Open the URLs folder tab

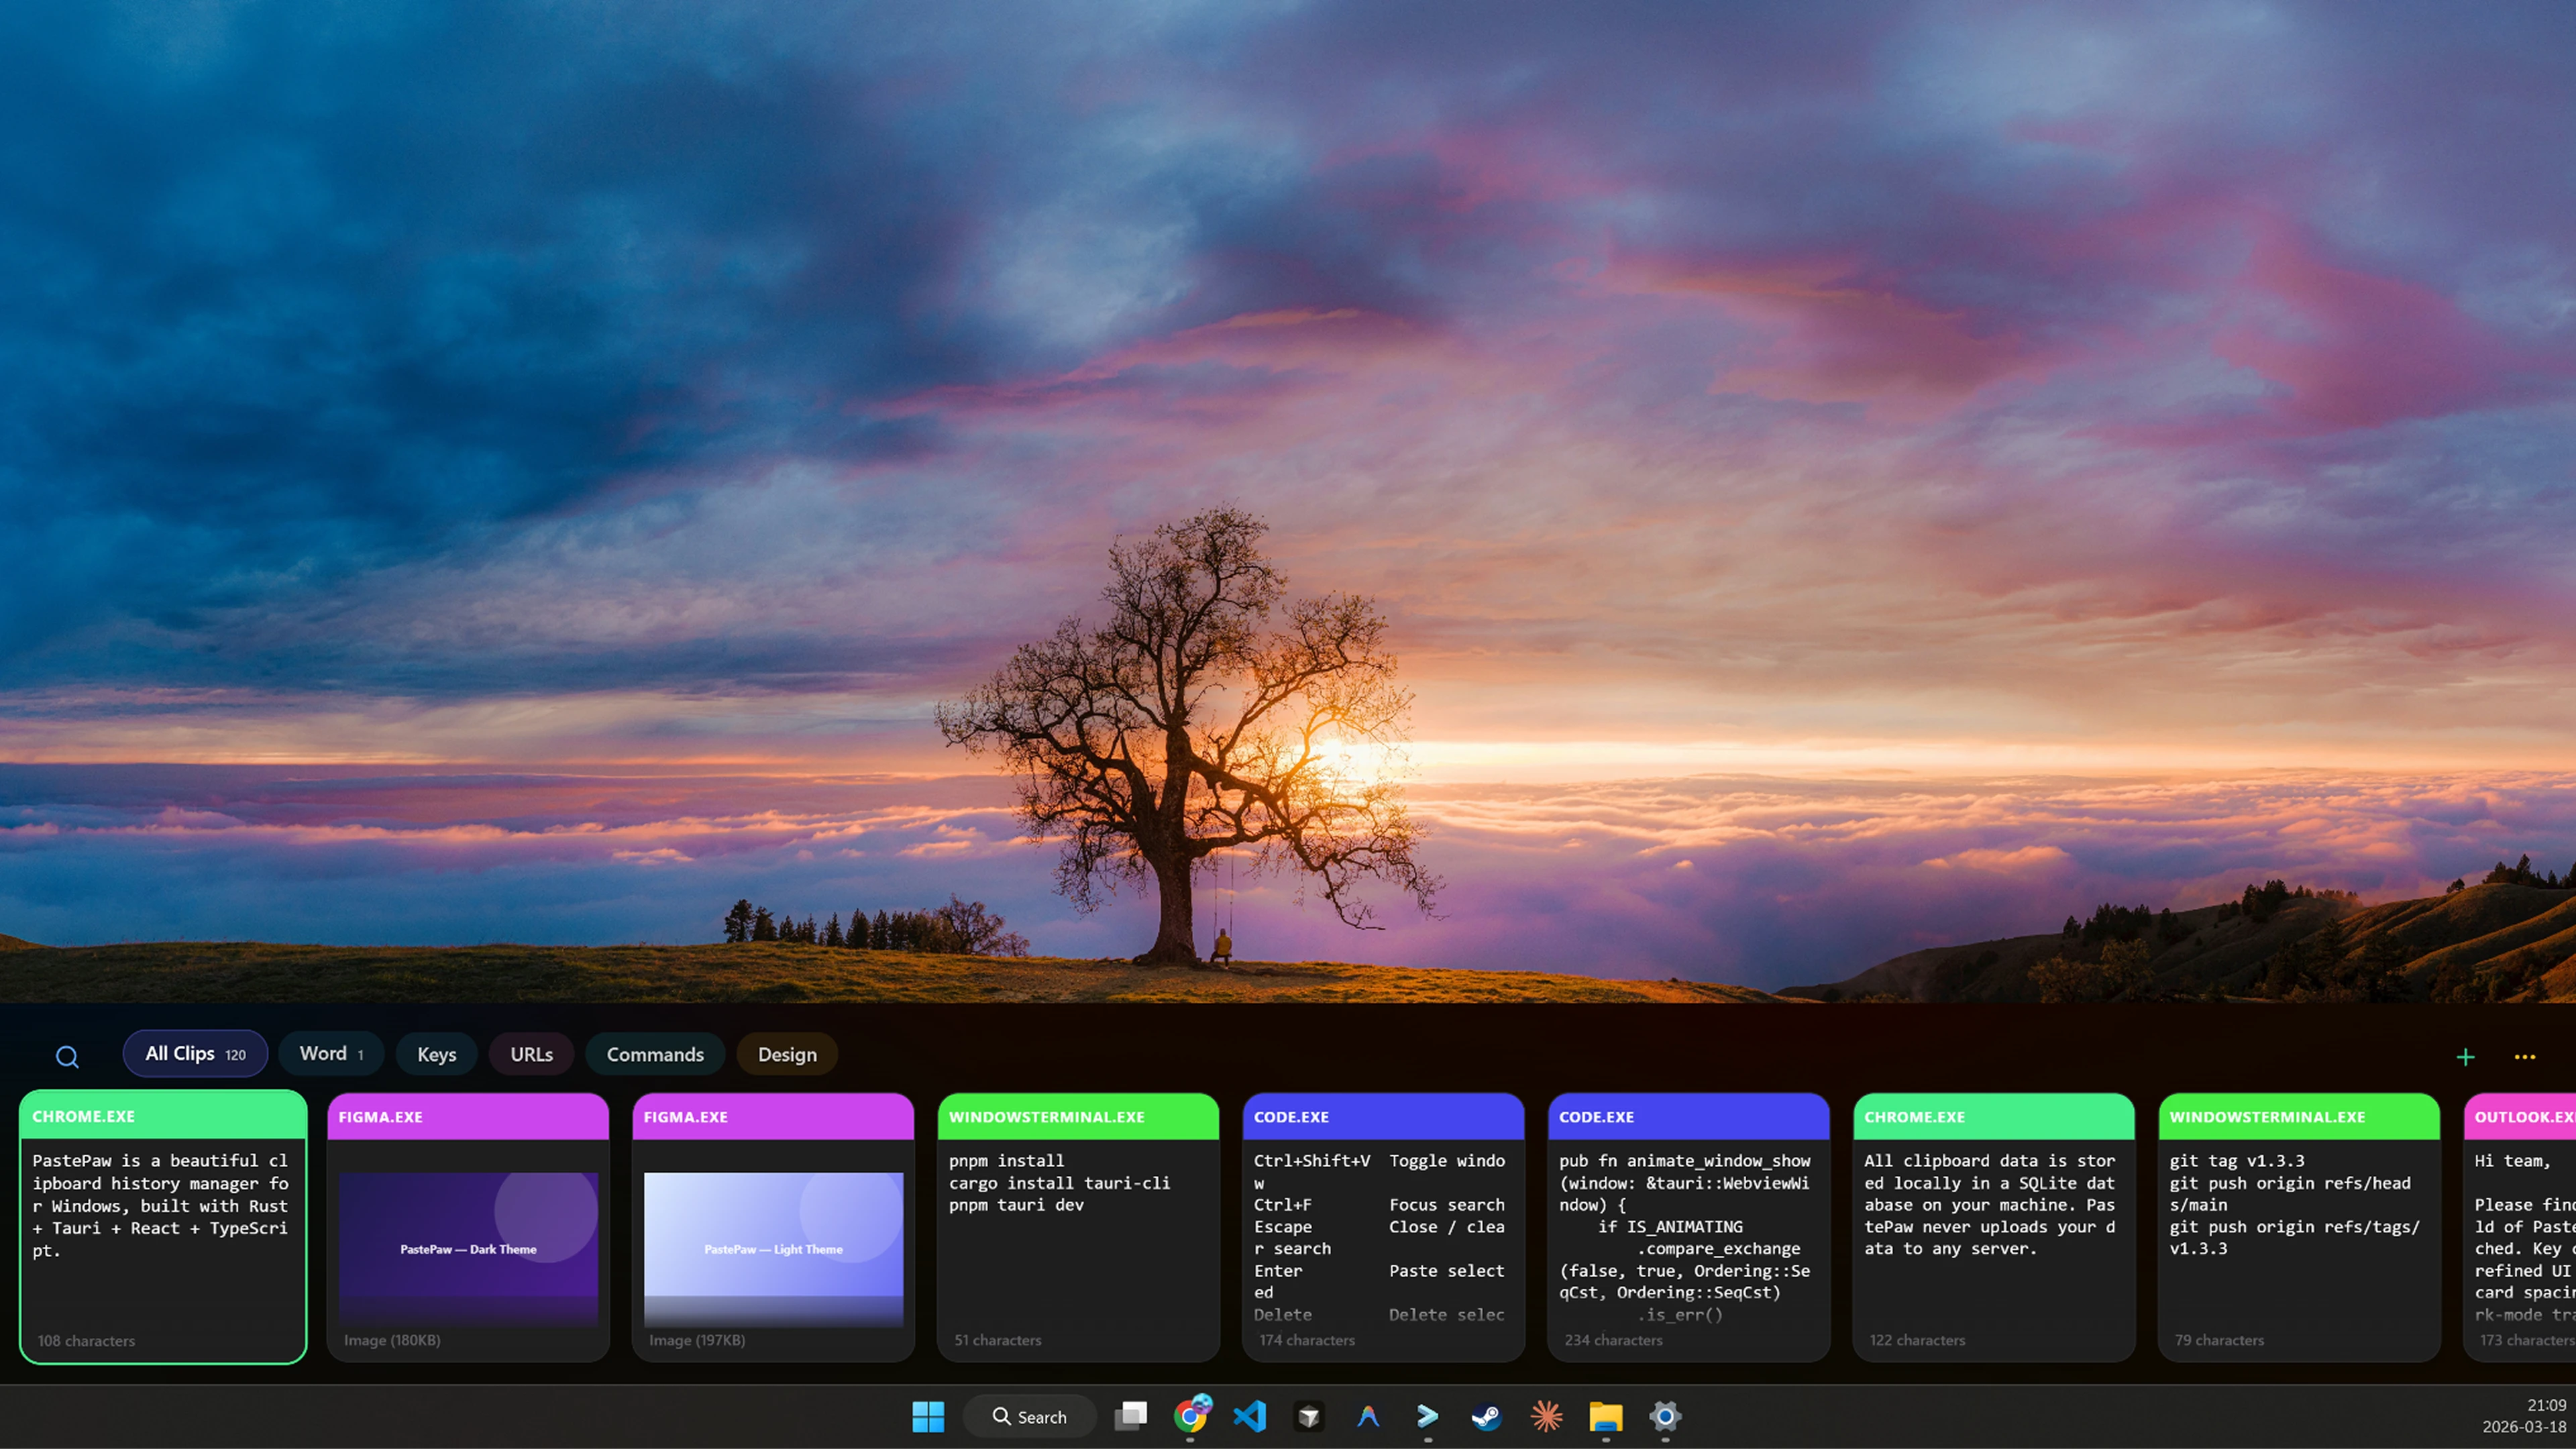click(x=531, y=1055)
